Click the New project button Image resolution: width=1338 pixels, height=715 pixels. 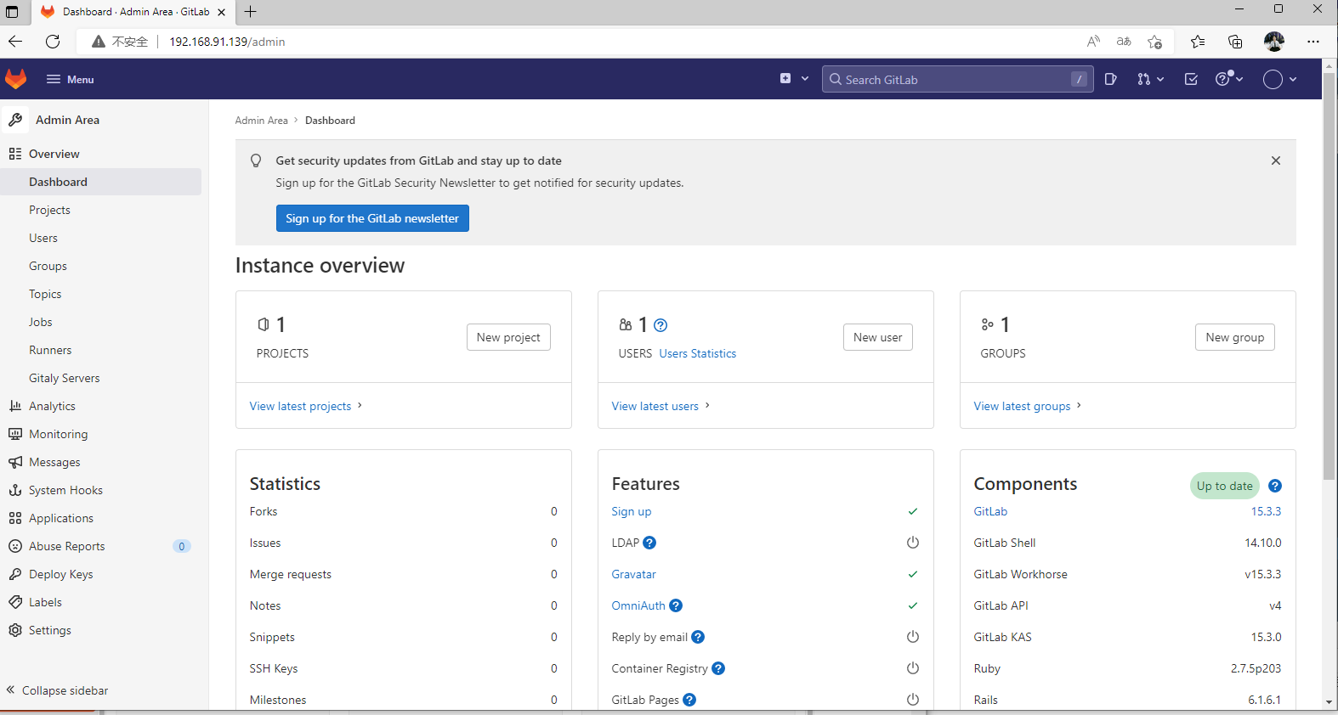[508, 337]
